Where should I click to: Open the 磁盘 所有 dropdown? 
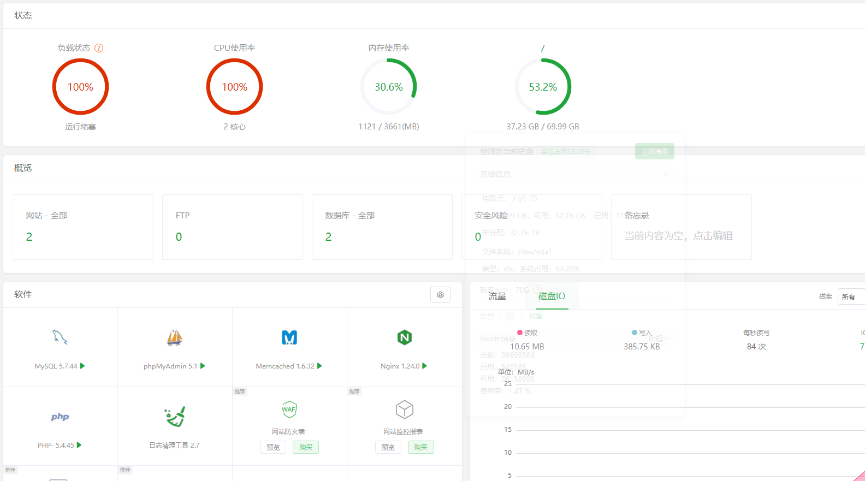pyautogui.click(x=851, y=296)
